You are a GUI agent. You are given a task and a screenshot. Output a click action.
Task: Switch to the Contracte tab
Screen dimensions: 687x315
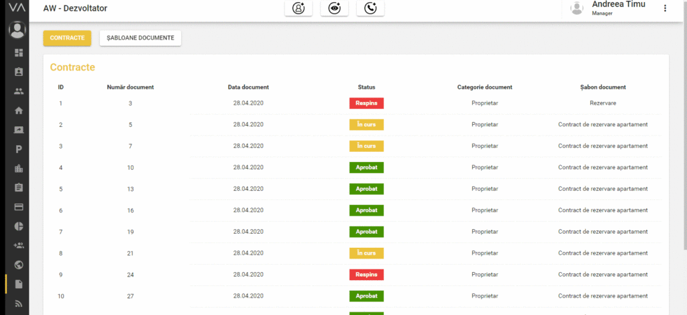pos(67,38)
